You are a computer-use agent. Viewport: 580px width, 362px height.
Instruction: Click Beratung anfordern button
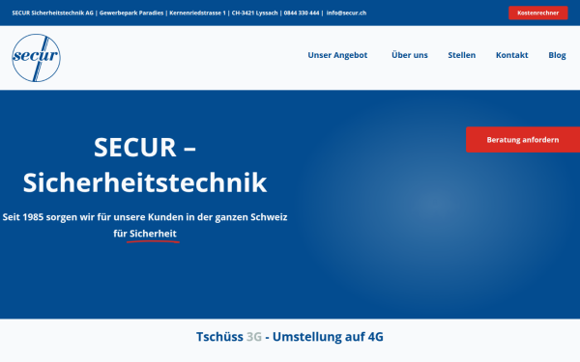click(x=523, y=140)
